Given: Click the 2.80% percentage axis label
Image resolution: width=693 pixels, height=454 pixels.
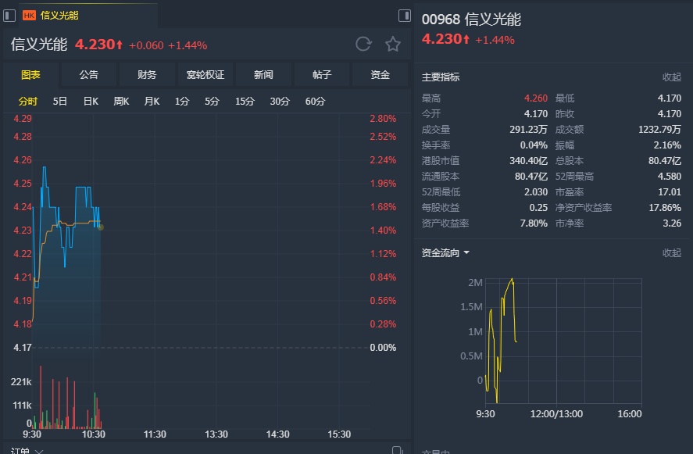Looking at the screenshot, I should [x=383, y=119].
